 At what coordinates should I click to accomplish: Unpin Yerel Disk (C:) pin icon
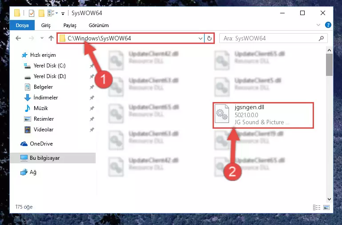pos(92,66)
